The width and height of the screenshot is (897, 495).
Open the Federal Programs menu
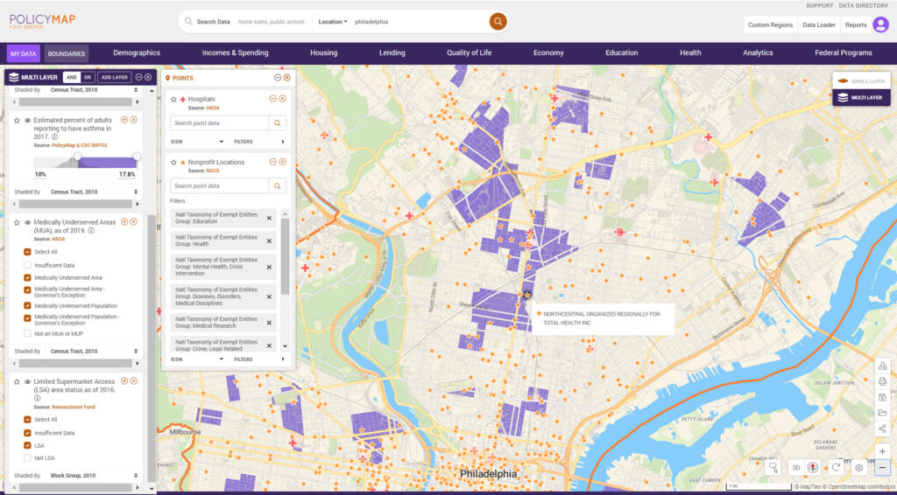[x=844, y=52]
